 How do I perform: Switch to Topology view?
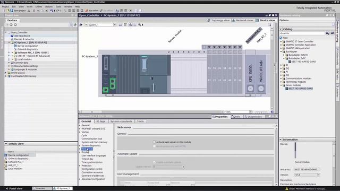click(218, 20)
